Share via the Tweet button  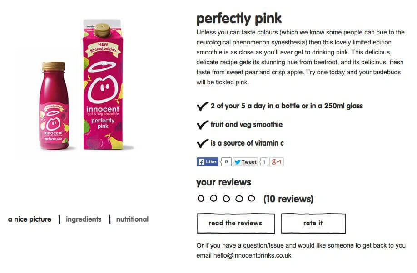(x=245, y=162)
